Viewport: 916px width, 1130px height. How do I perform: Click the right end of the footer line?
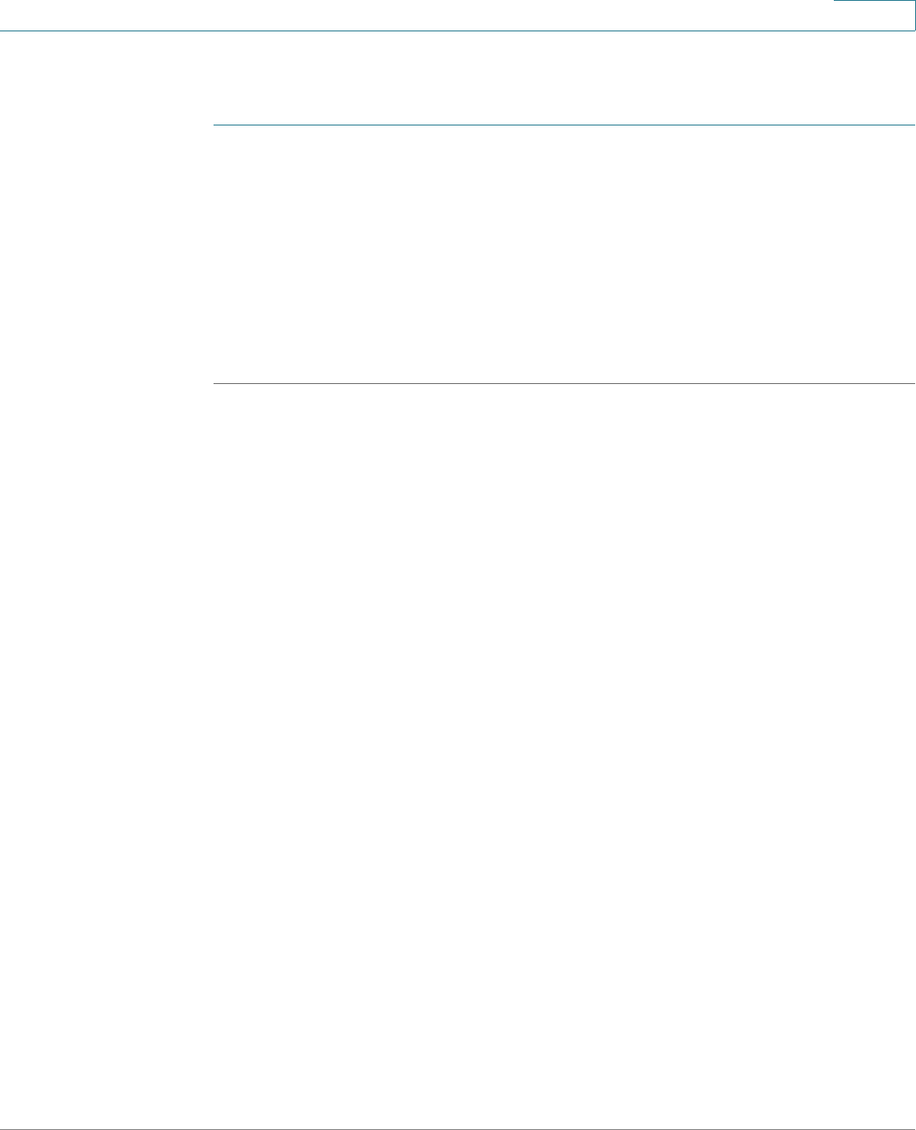pyautogui.click(x=913, y=1129)
